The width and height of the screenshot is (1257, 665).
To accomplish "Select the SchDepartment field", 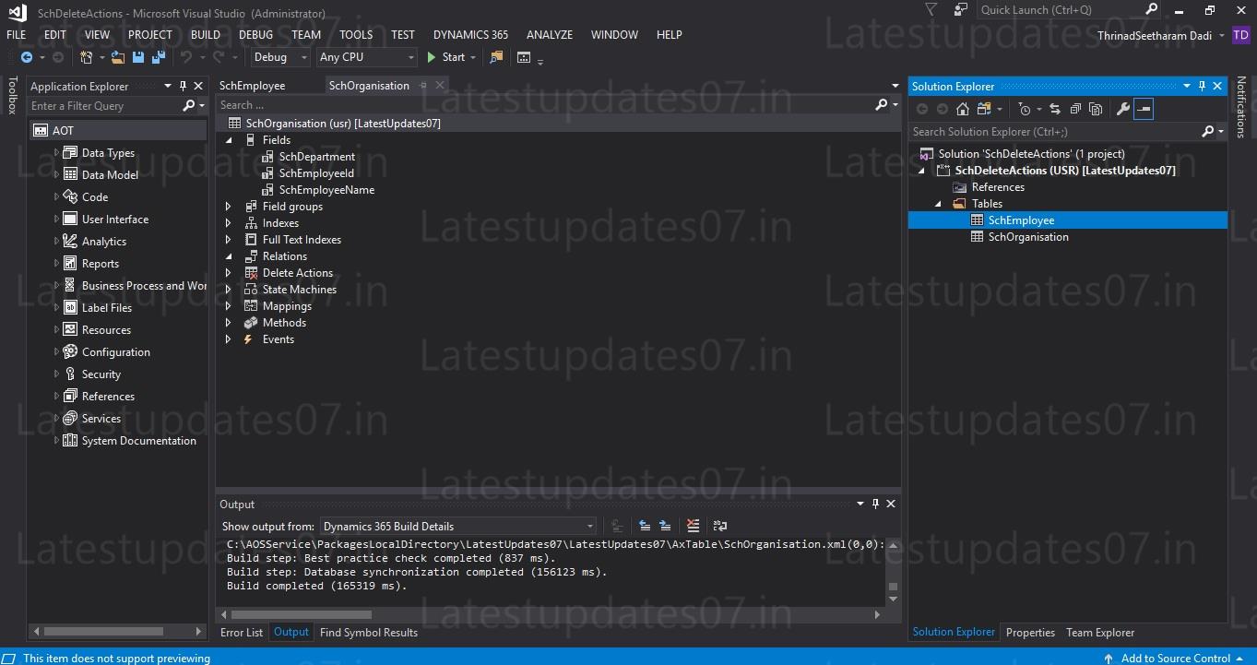I will click(316, 157).
